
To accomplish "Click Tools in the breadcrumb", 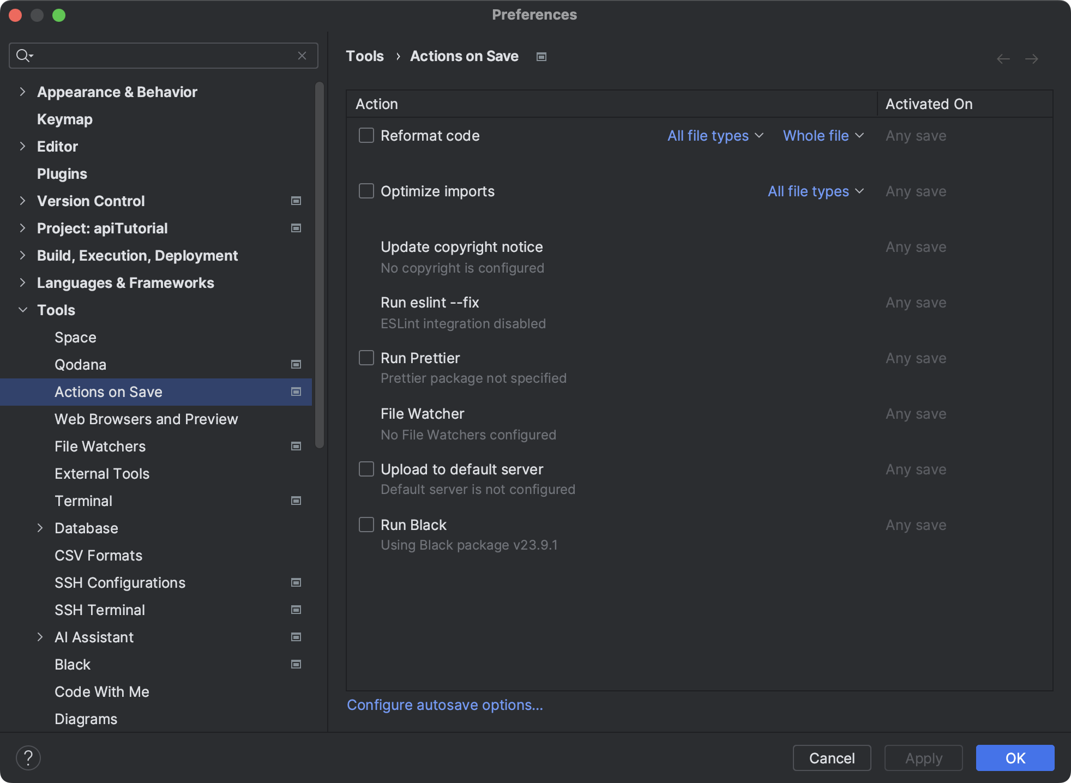I will click(x=364, y=56).
